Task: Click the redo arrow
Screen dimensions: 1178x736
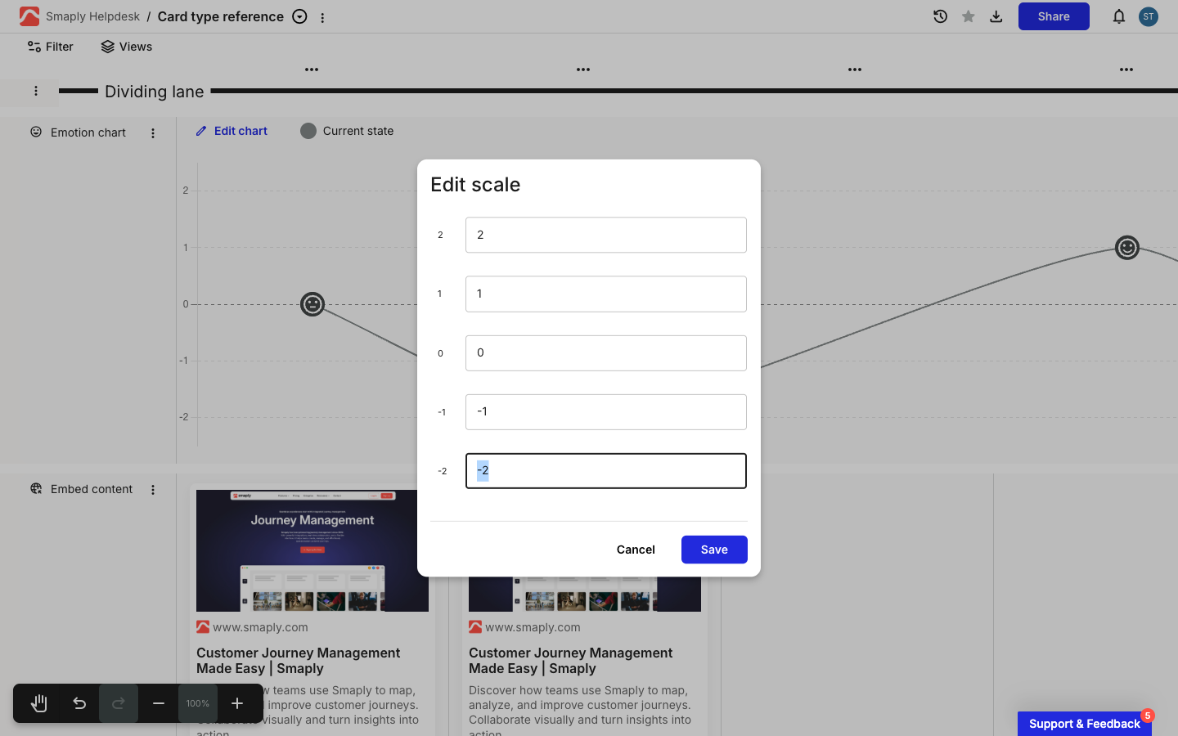Action: [x=119, y=703]
